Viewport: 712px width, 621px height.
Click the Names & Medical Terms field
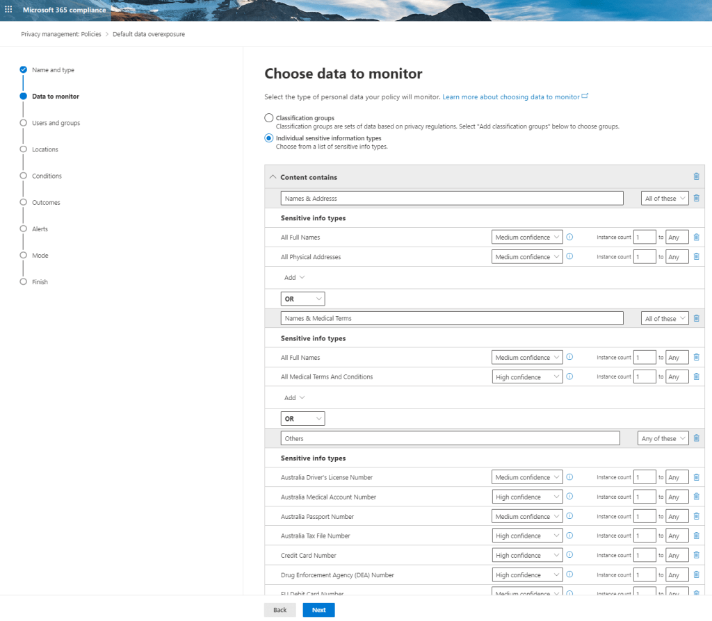(452, 318)
